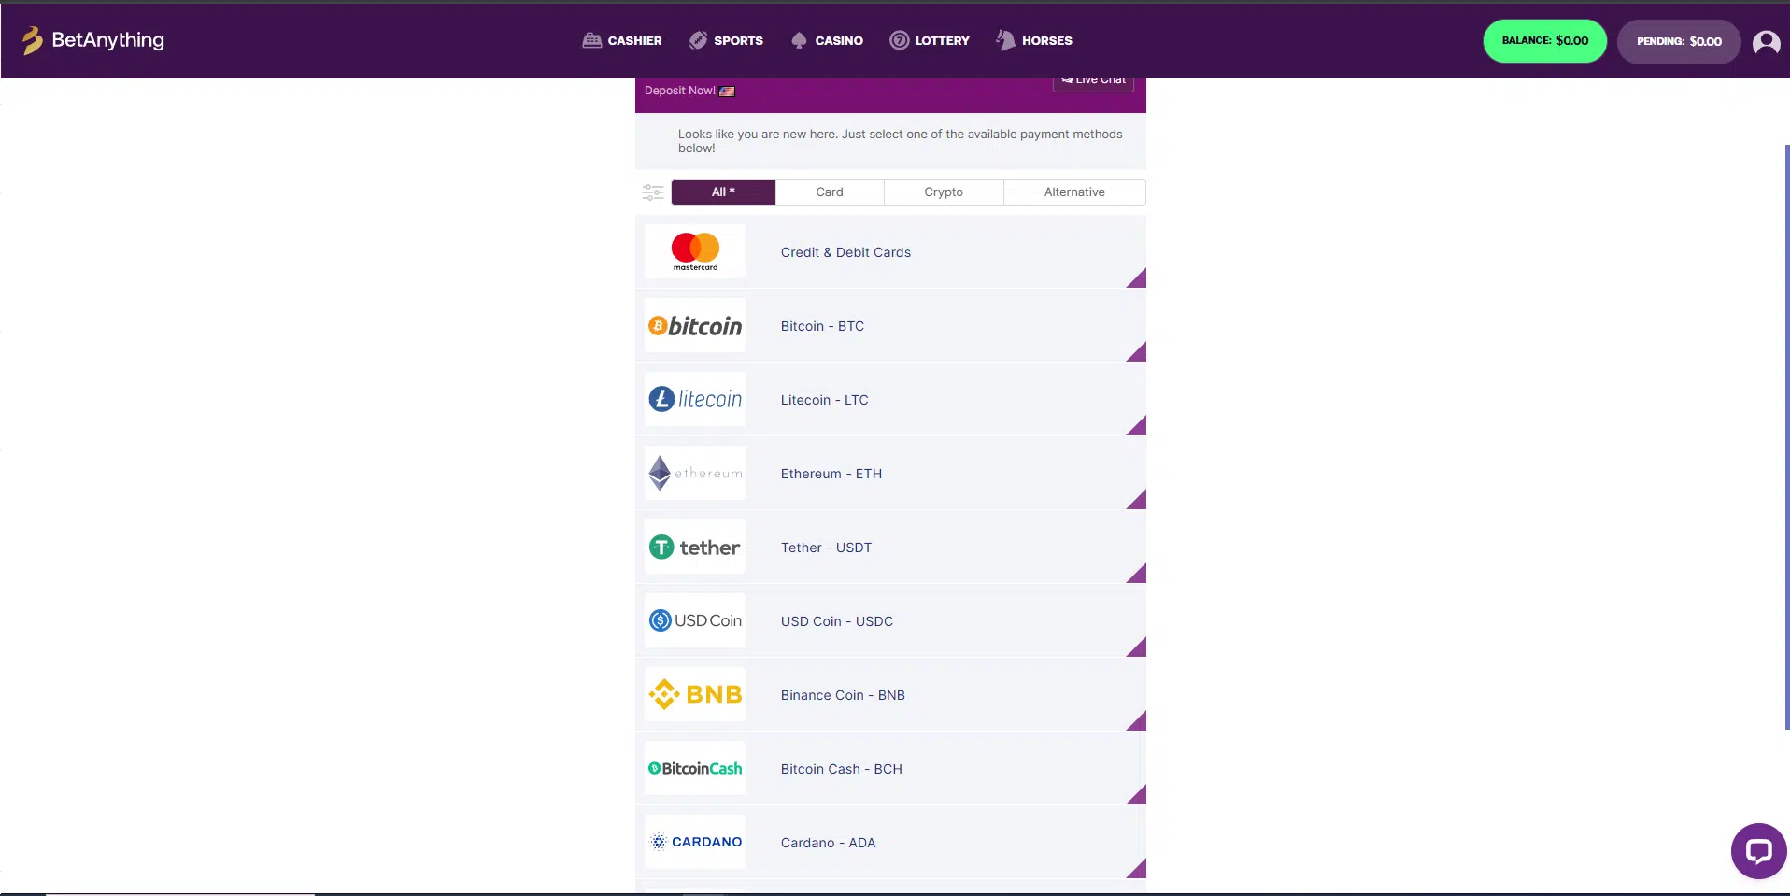
Task: Click the Deposit Now! heading text
Action: [x=680, y=91]
